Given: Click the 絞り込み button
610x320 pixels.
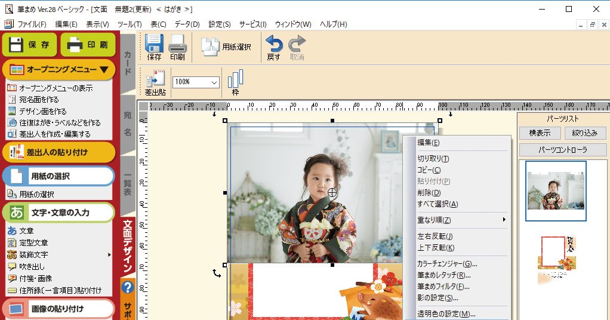Looking at the screenshot, I should click(x=585, y=133).
